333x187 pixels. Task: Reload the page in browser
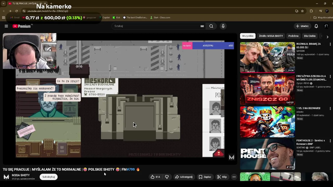(16, 11)
